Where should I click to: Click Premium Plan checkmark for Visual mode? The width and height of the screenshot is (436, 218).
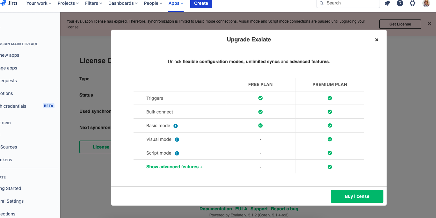tap(330, 139)
